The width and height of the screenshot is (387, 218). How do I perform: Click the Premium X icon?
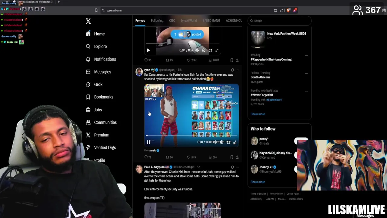88,135
